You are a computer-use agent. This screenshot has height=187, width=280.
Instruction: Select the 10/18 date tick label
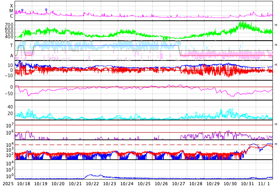point(24,183)
